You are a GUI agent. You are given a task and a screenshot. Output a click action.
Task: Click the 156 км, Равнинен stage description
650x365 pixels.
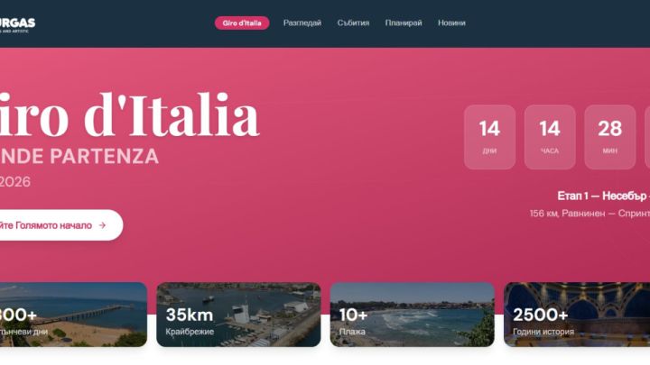[x=590, y=214]
